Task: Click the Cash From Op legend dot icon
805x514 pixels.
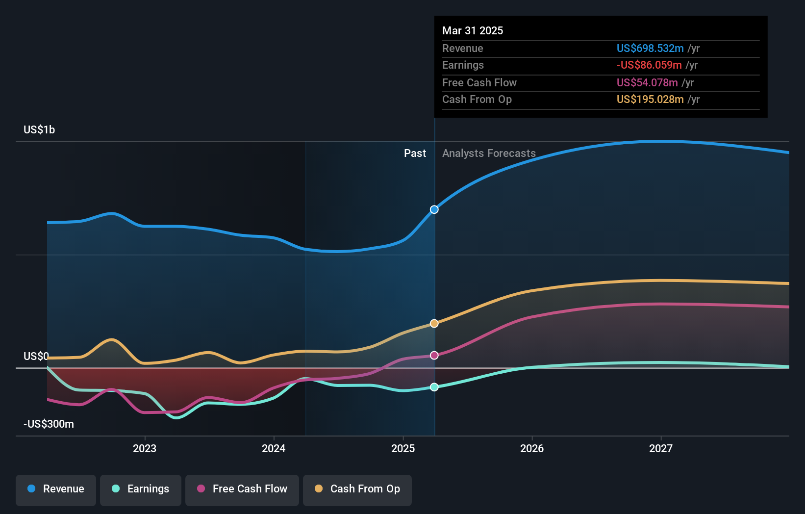Action: [x=319, y=489]
